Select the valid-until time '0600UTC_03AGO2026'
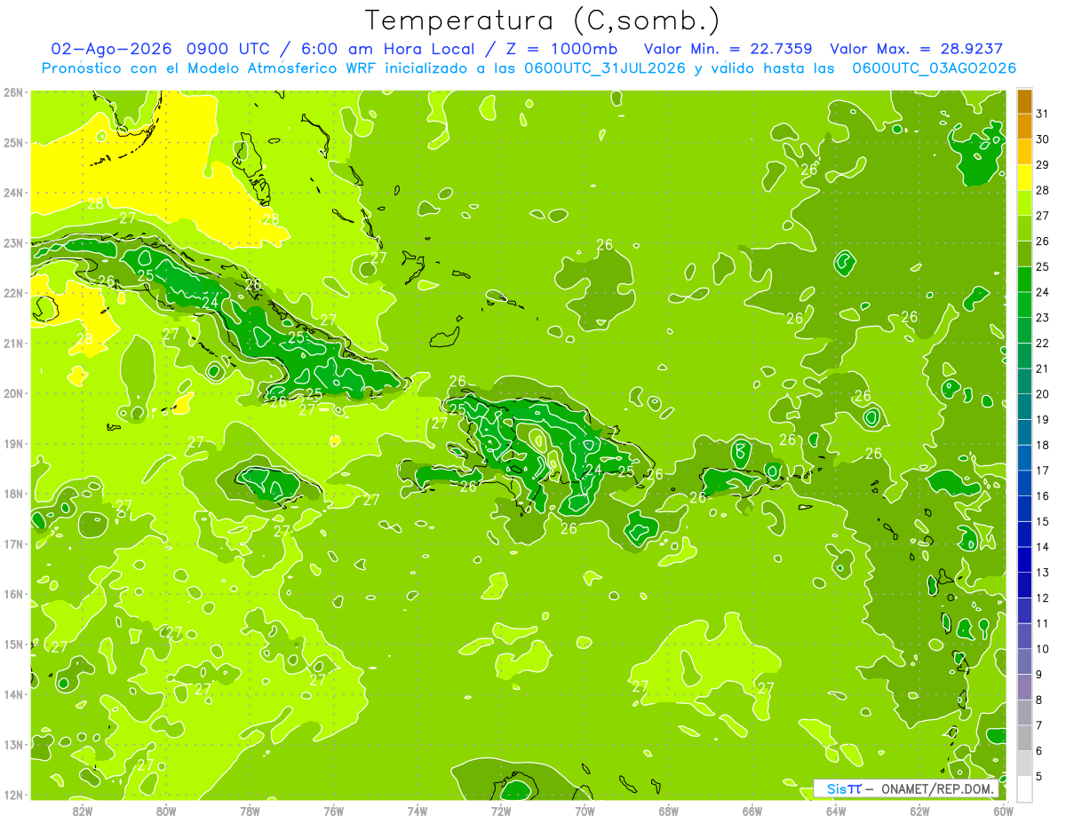Image resolution: width=1066 pixels, height=823 pixels. pyautogui.click(x=934, y=68)
